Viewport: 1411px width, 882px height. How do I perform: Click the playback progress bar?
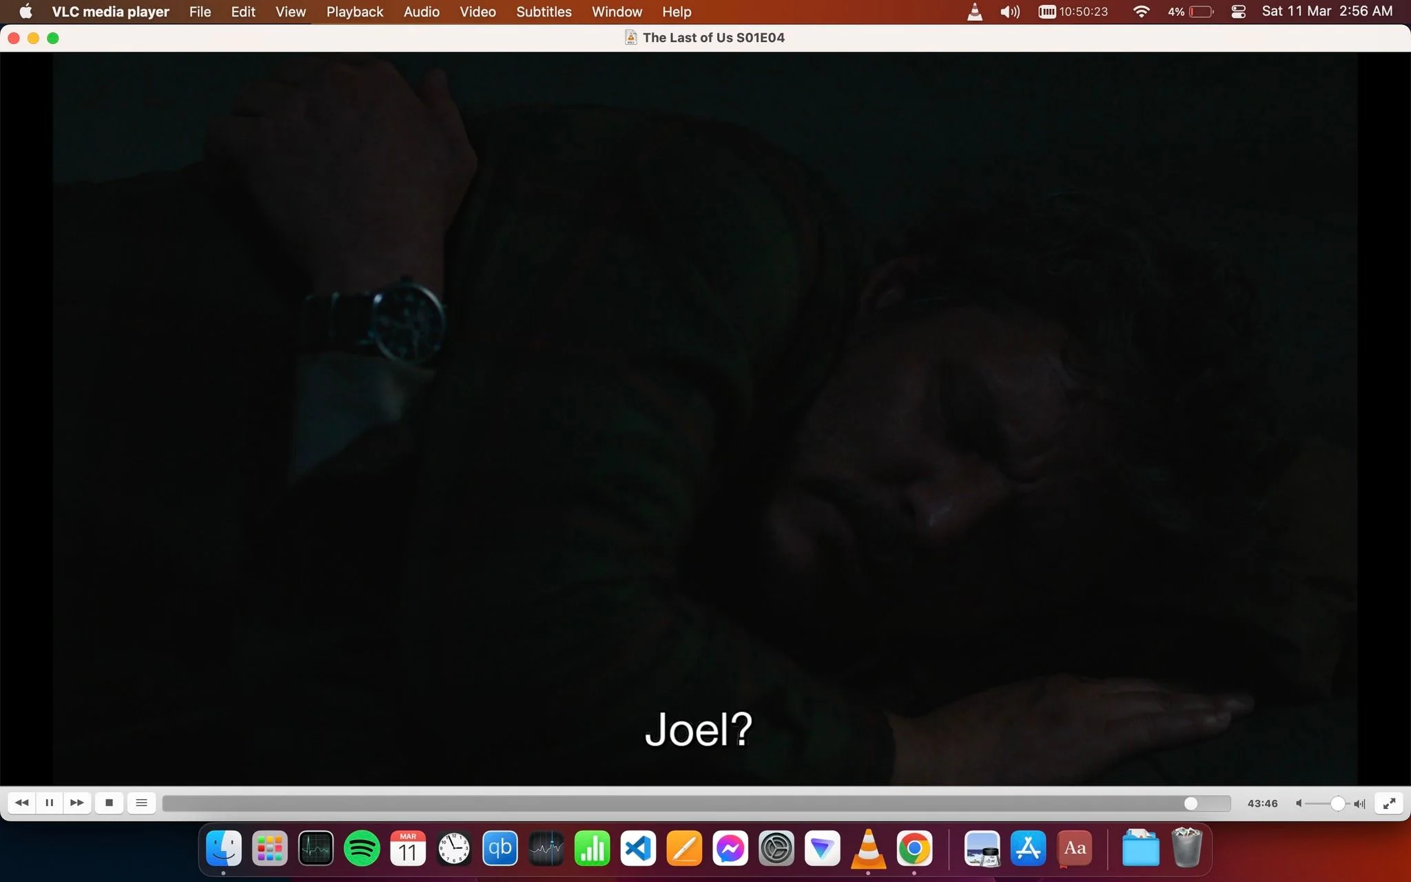[x=696, y=803]
